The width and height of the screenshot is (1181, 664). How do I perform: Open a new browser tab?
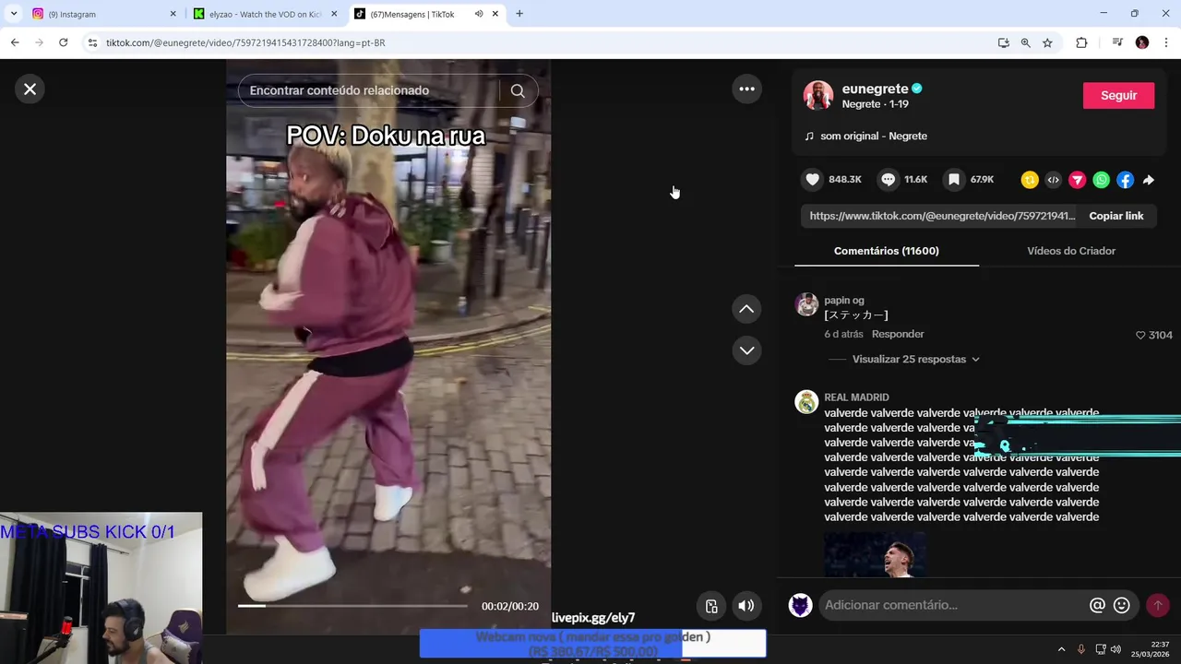[519, 14]
